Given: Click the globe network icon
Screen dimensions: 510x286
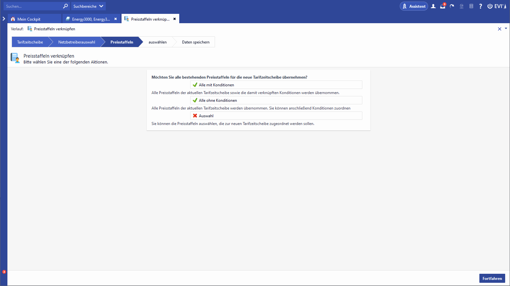Looking at the screenshot, I should pyautogui.click(x=462, y=6).
